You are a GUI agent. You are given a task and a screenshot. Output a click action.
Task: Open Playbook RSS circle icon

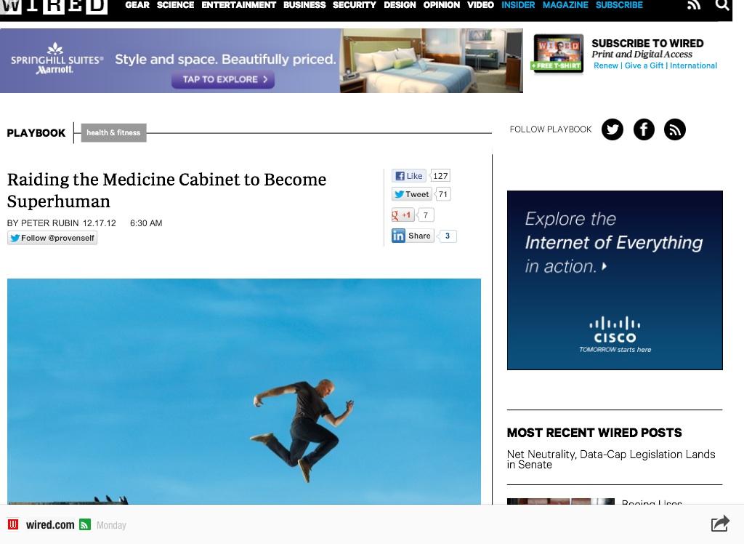pyautogui.click(x=675, y=129)
